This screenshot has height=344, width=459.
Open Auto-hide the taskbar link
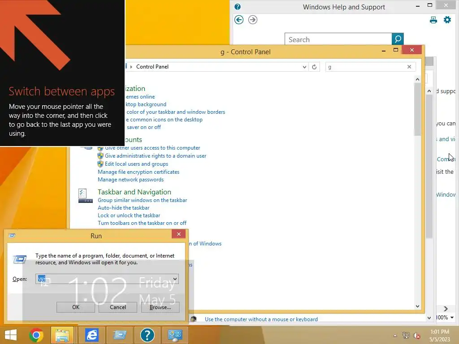pyautogui.click(x=124, y=208)
